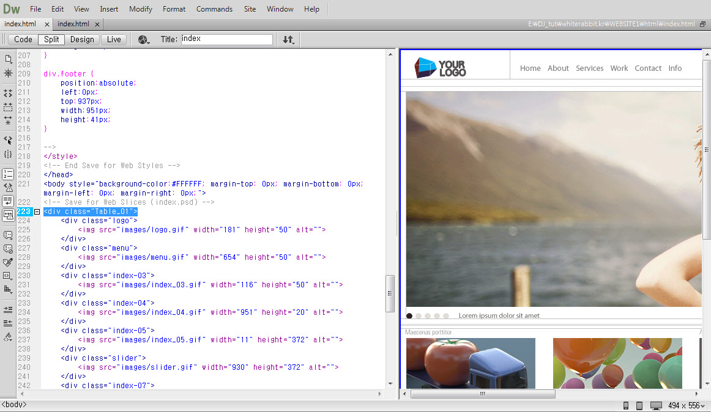Open the Commands menu
Image resolution: width=711 pixels, height=412 pixels.
point(214,9)
